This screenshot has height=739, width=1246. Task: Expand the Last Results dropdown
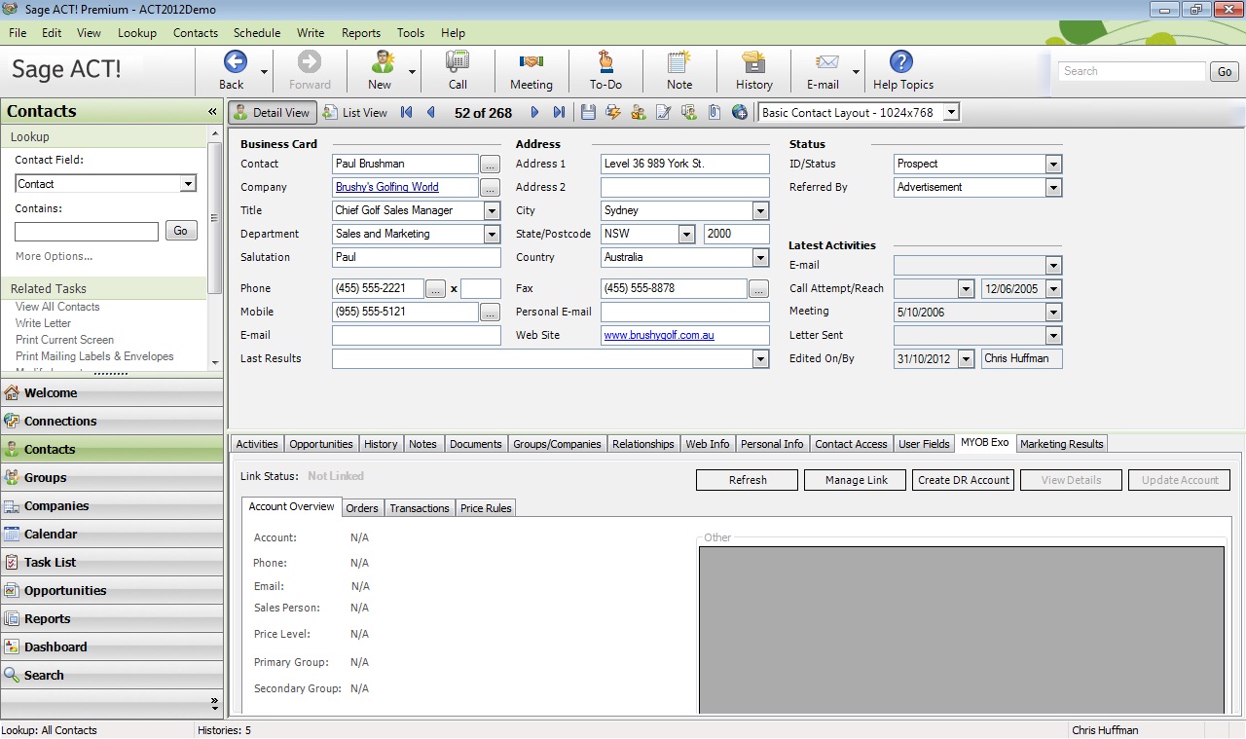coord(760,359)
